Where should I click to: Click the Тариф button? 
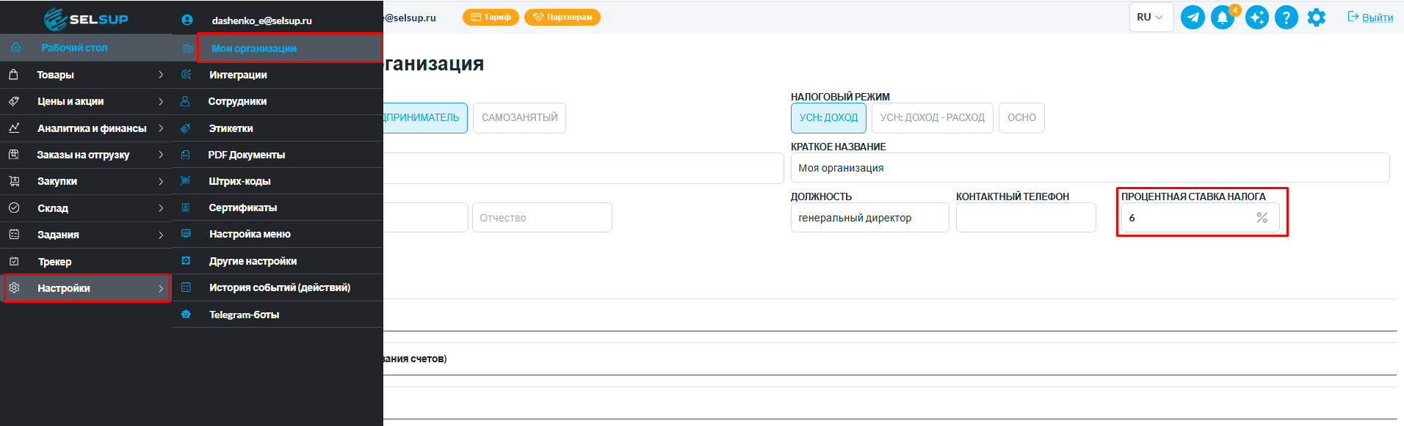click(x=491, y=17)
